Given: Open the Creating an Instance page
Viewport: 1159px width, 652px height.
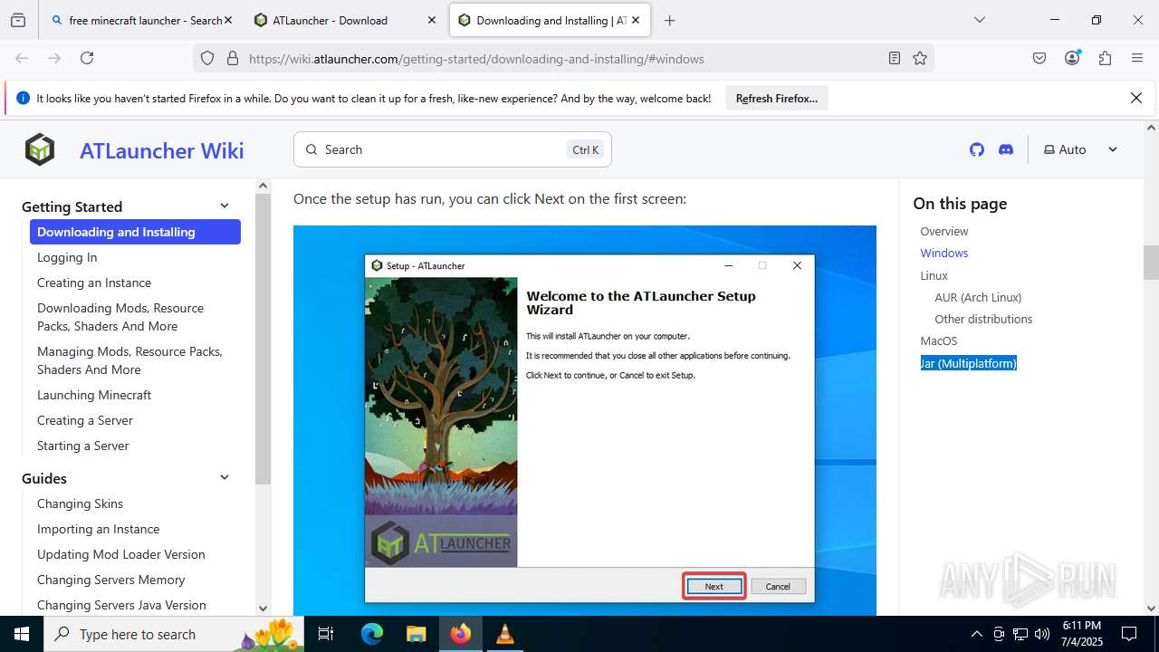Looking at the screenshot, I should (94, 283).
